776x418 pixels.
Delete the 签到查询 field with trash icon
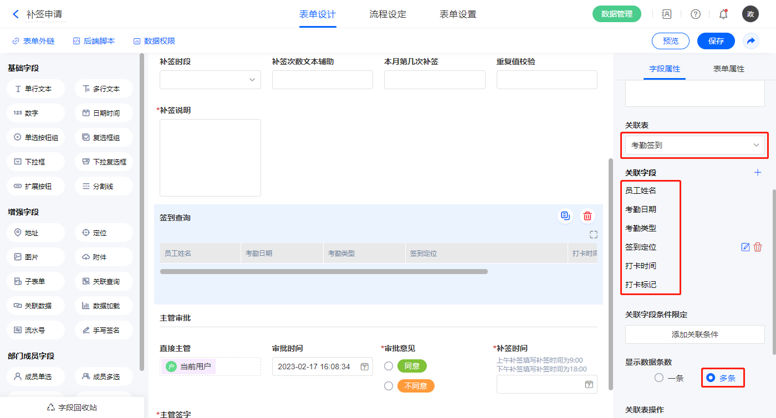tap(588, 216)
